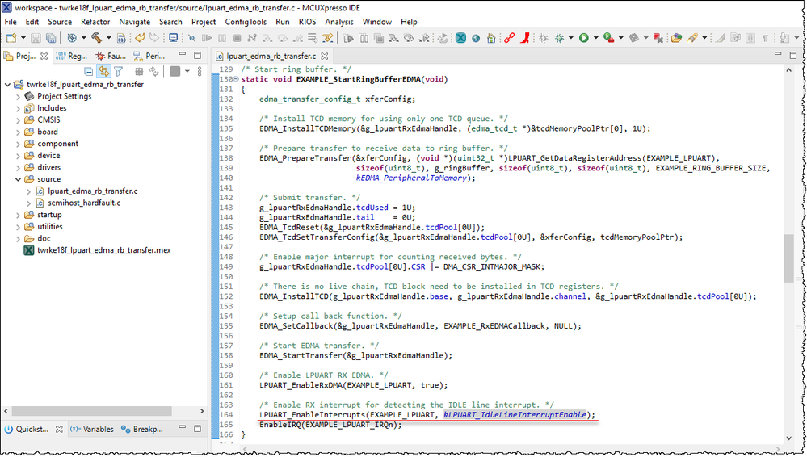Click the open folder with spheres icon

(x=676, y=38)
